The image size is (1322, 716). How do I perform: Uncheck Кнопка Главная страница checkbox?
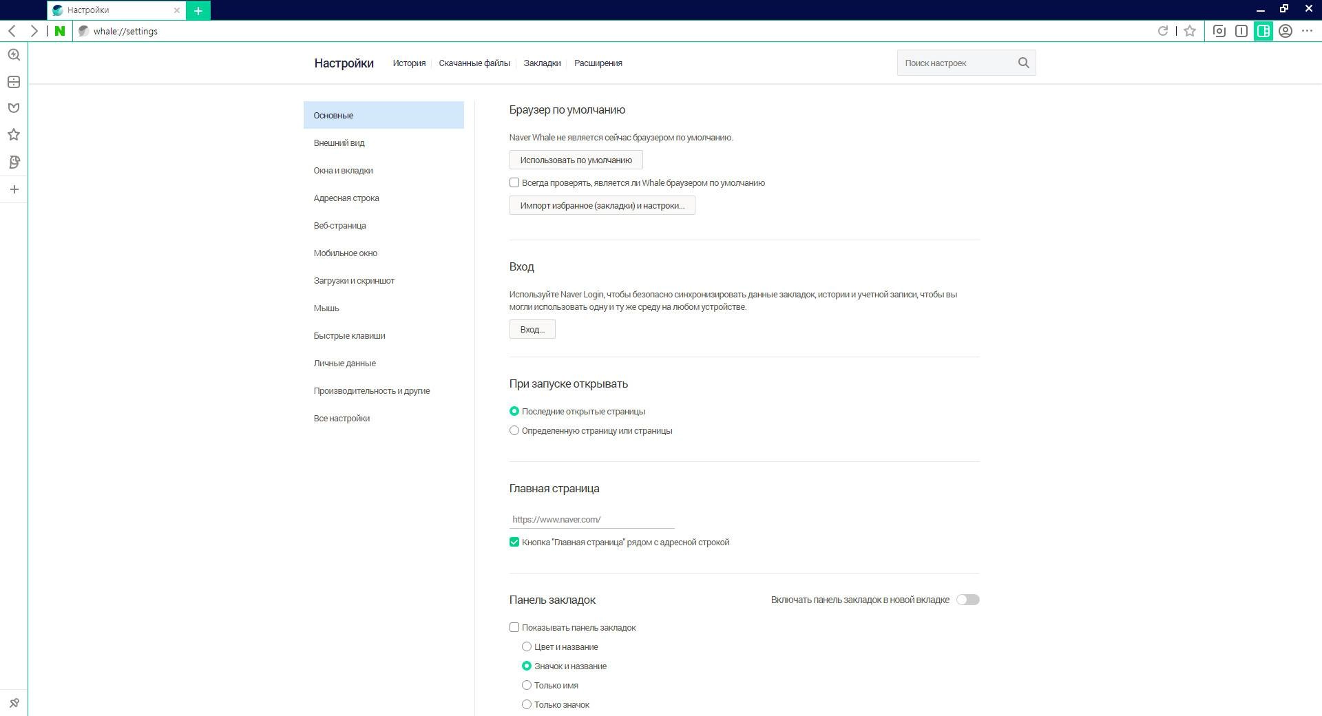(514, 542)
